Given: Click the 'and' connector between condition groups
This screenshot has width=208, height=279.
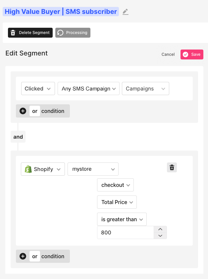Looking at the screenshot, I should [18, 137].
